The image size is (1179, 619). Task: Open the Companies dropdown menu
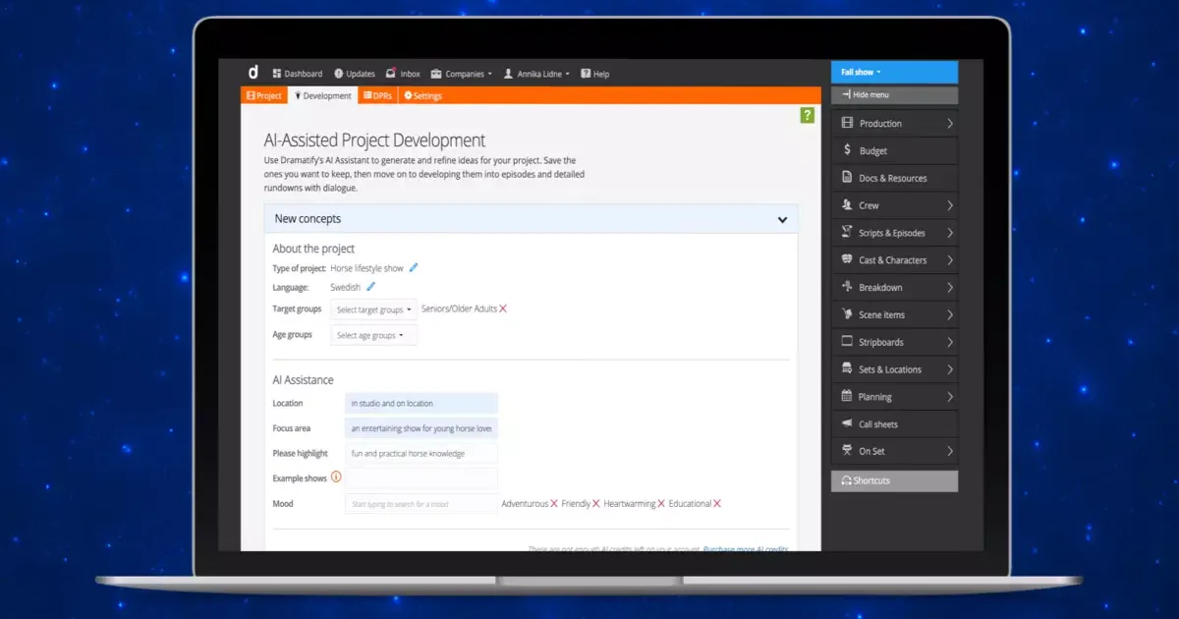(462, 74)
